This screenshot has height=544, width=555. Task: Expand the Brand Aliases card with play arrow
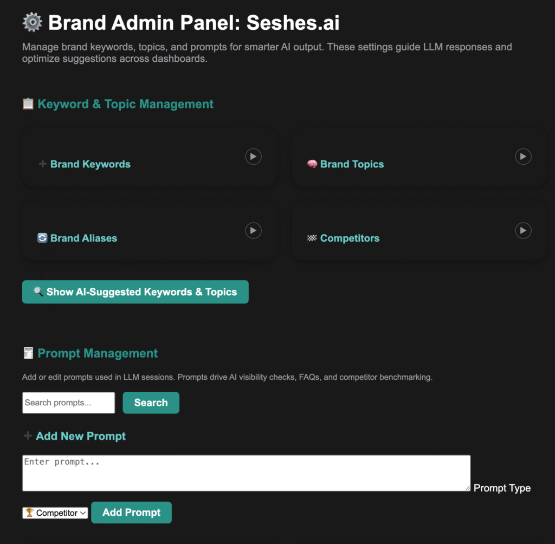253,230
